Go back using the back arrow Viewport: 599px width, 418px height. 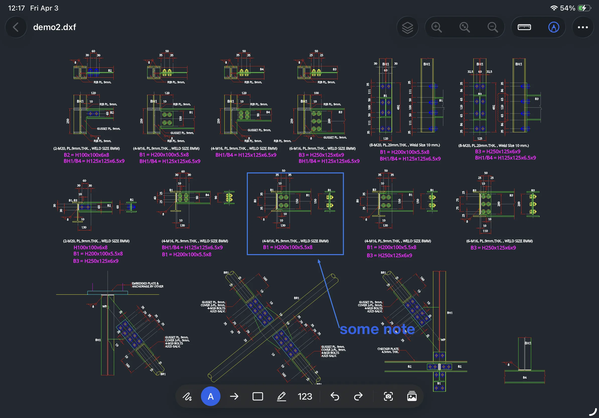tap(16, 27)
